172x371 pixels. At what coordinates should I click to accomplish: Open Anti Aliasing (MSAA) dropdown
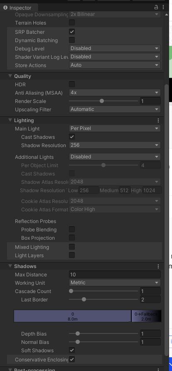tap(115, 93)
